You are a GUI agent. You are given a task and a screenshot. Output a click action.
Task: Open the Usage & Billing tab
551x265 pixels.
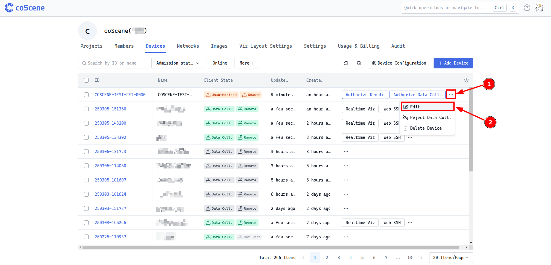click(x=358, y=46)
